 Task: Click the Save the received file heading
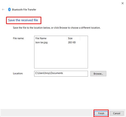coord(23,20)
